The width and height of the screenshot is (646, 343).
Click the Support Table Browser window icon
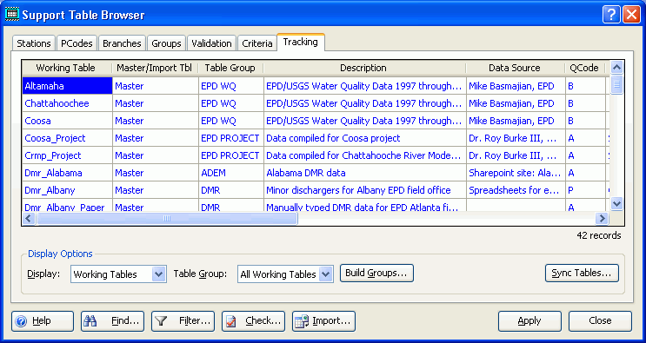[11, 15]
